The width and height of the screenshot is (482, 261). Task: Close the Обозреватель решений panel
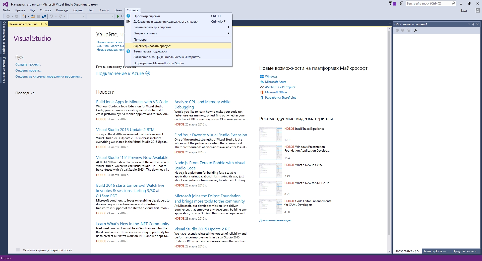point(477,24)
